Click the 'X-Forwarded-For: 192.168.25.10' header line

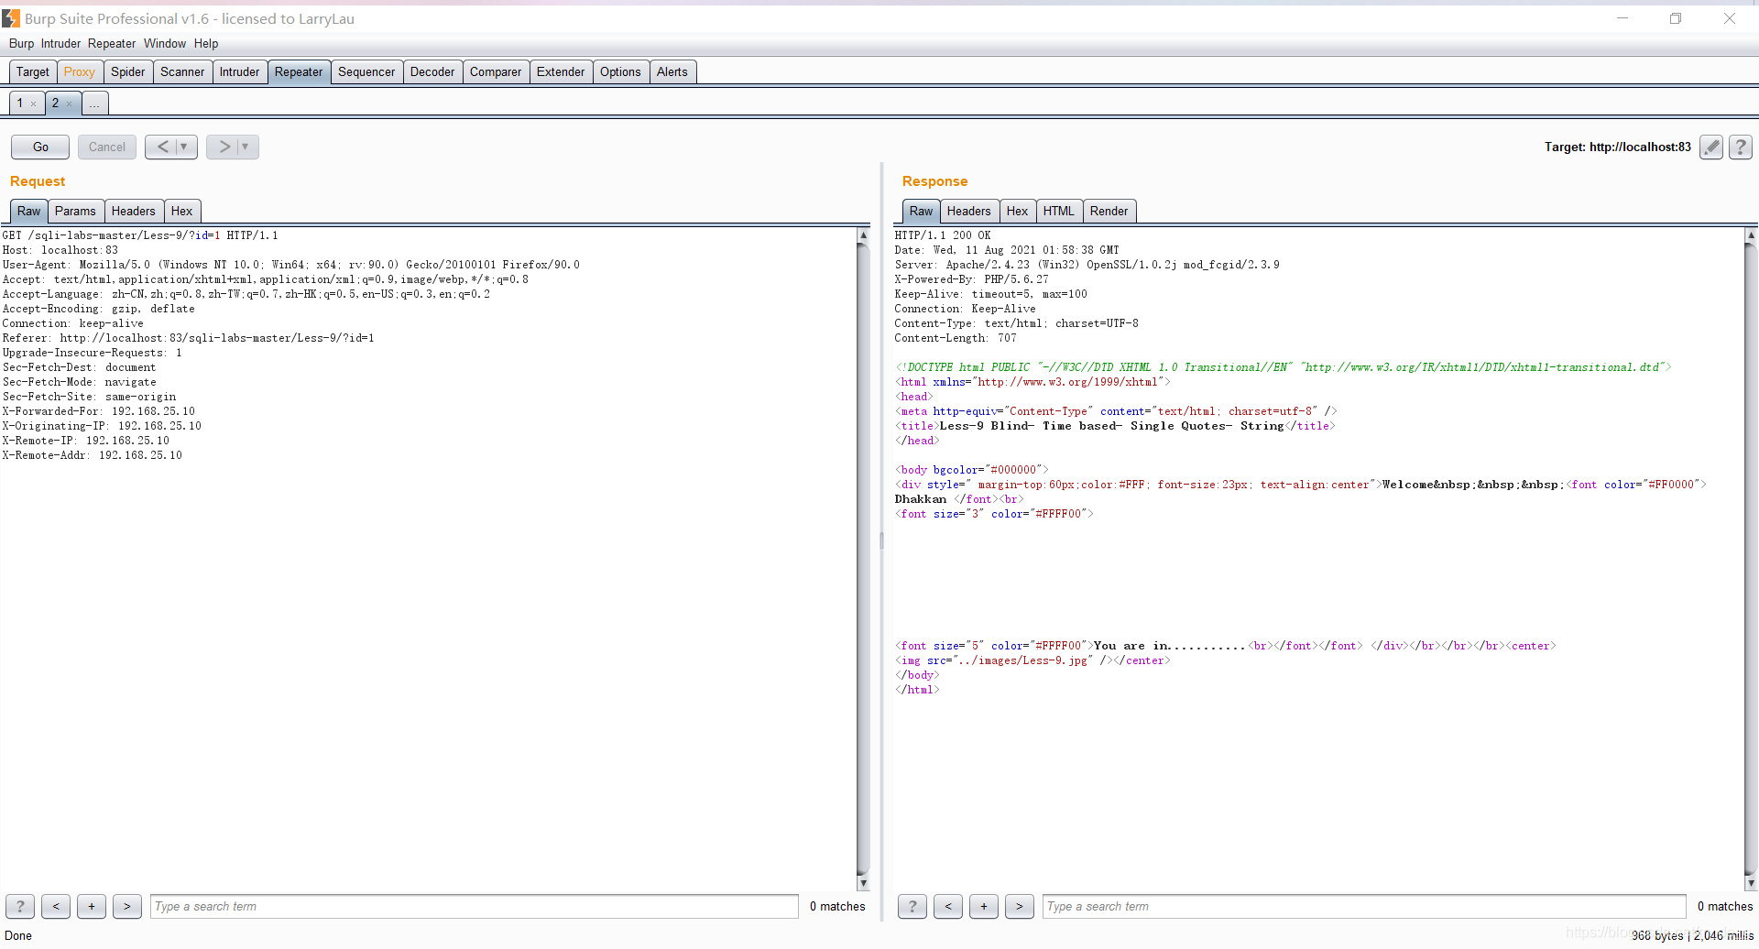99,411
